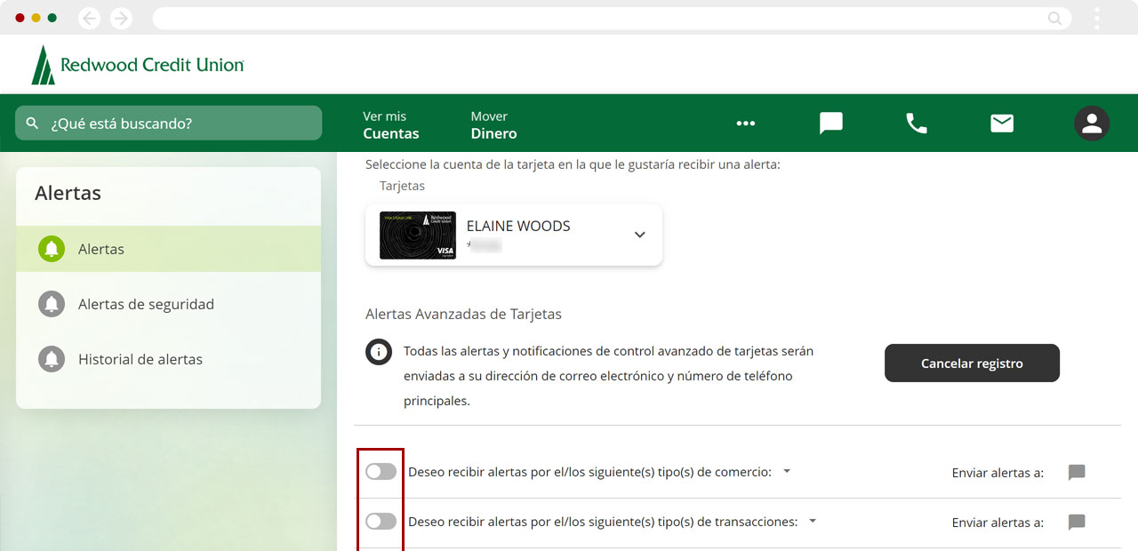Screen dimensions: 1138x551
Task: Click message icon in comercio alert row
Action: (1077, 472)
